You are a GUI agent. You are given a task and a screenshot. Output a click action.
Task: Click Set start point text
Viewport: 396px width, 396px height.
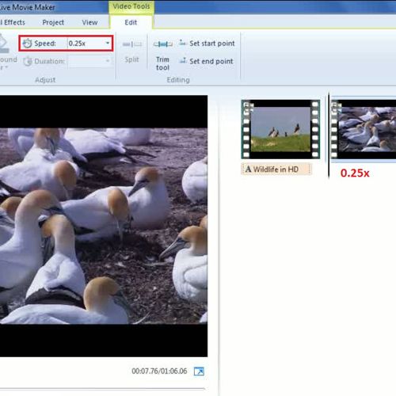click(x=212, y=44)
